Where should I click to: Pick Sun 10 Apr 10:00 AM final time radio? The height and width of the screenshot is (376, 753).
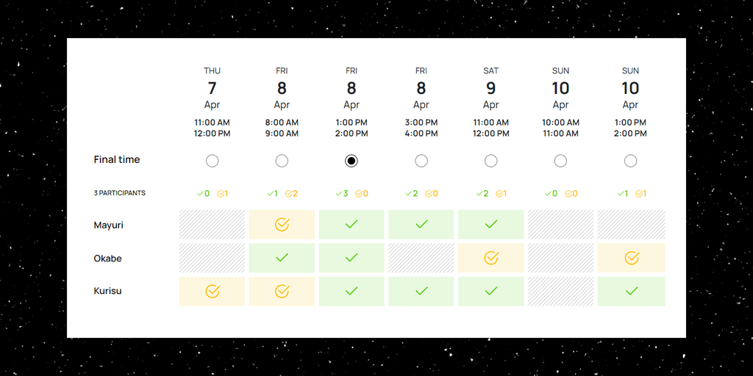(560, 161)
